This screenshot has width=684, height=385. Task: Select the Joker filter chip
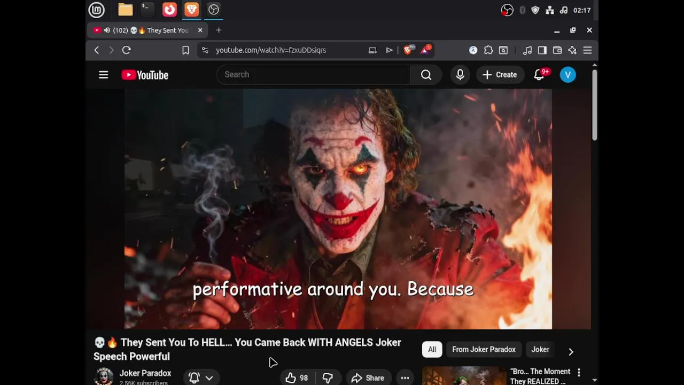540,349
